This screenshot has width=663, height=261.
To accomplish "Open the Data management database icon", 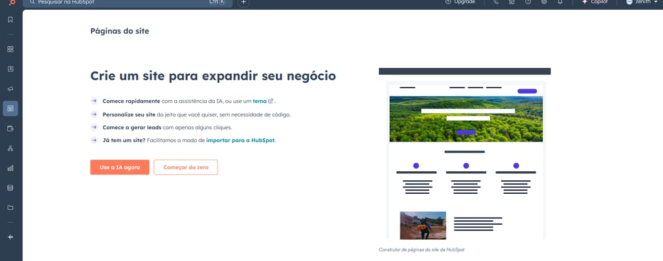I will pos(10,187).
